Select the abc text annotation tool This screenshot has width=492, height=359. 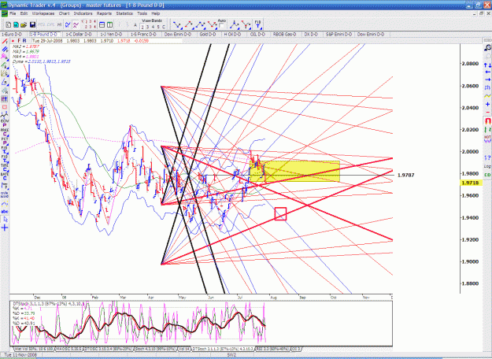pos(5,212)
